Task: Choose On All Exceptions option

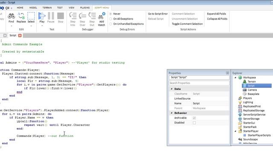Action: tap(110, 19)
